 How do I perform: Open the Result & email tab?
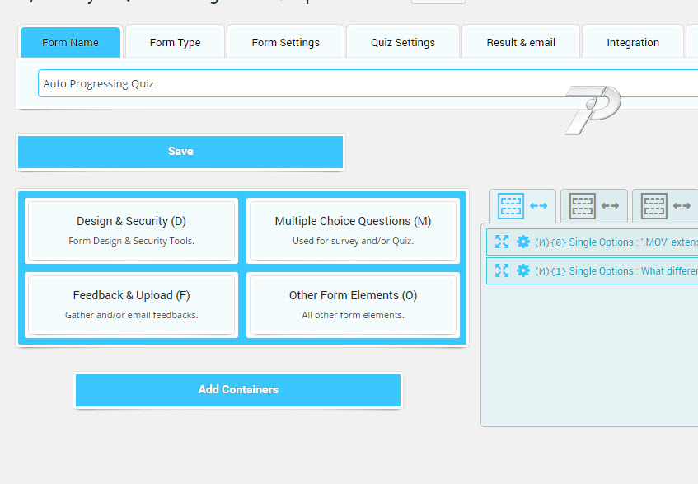pos(519,43)
